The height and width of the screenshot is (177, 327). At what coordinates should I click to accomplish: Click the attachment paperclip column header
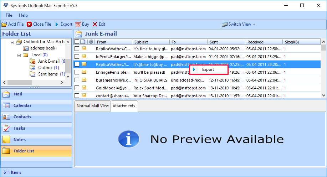[x=91, y=42]
